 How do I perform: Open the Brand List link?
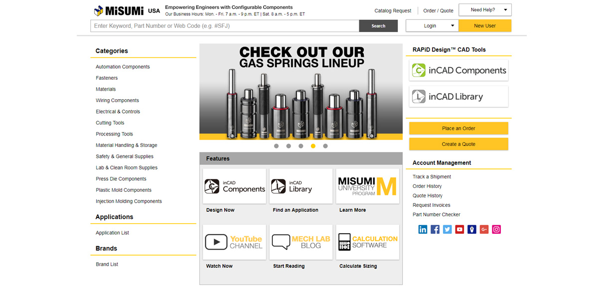tap(107, 264)
